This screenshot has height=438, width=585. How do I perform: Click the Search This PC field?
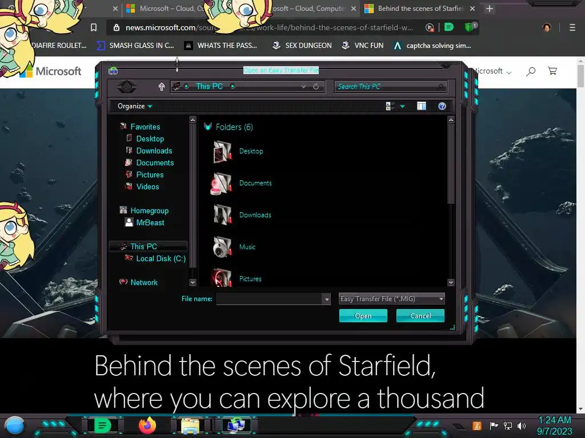[390, 87]
